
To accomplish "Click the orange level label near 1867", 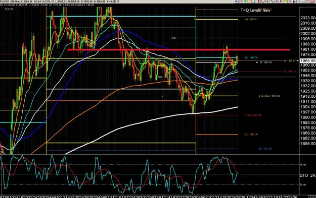I will coord(251,135).
